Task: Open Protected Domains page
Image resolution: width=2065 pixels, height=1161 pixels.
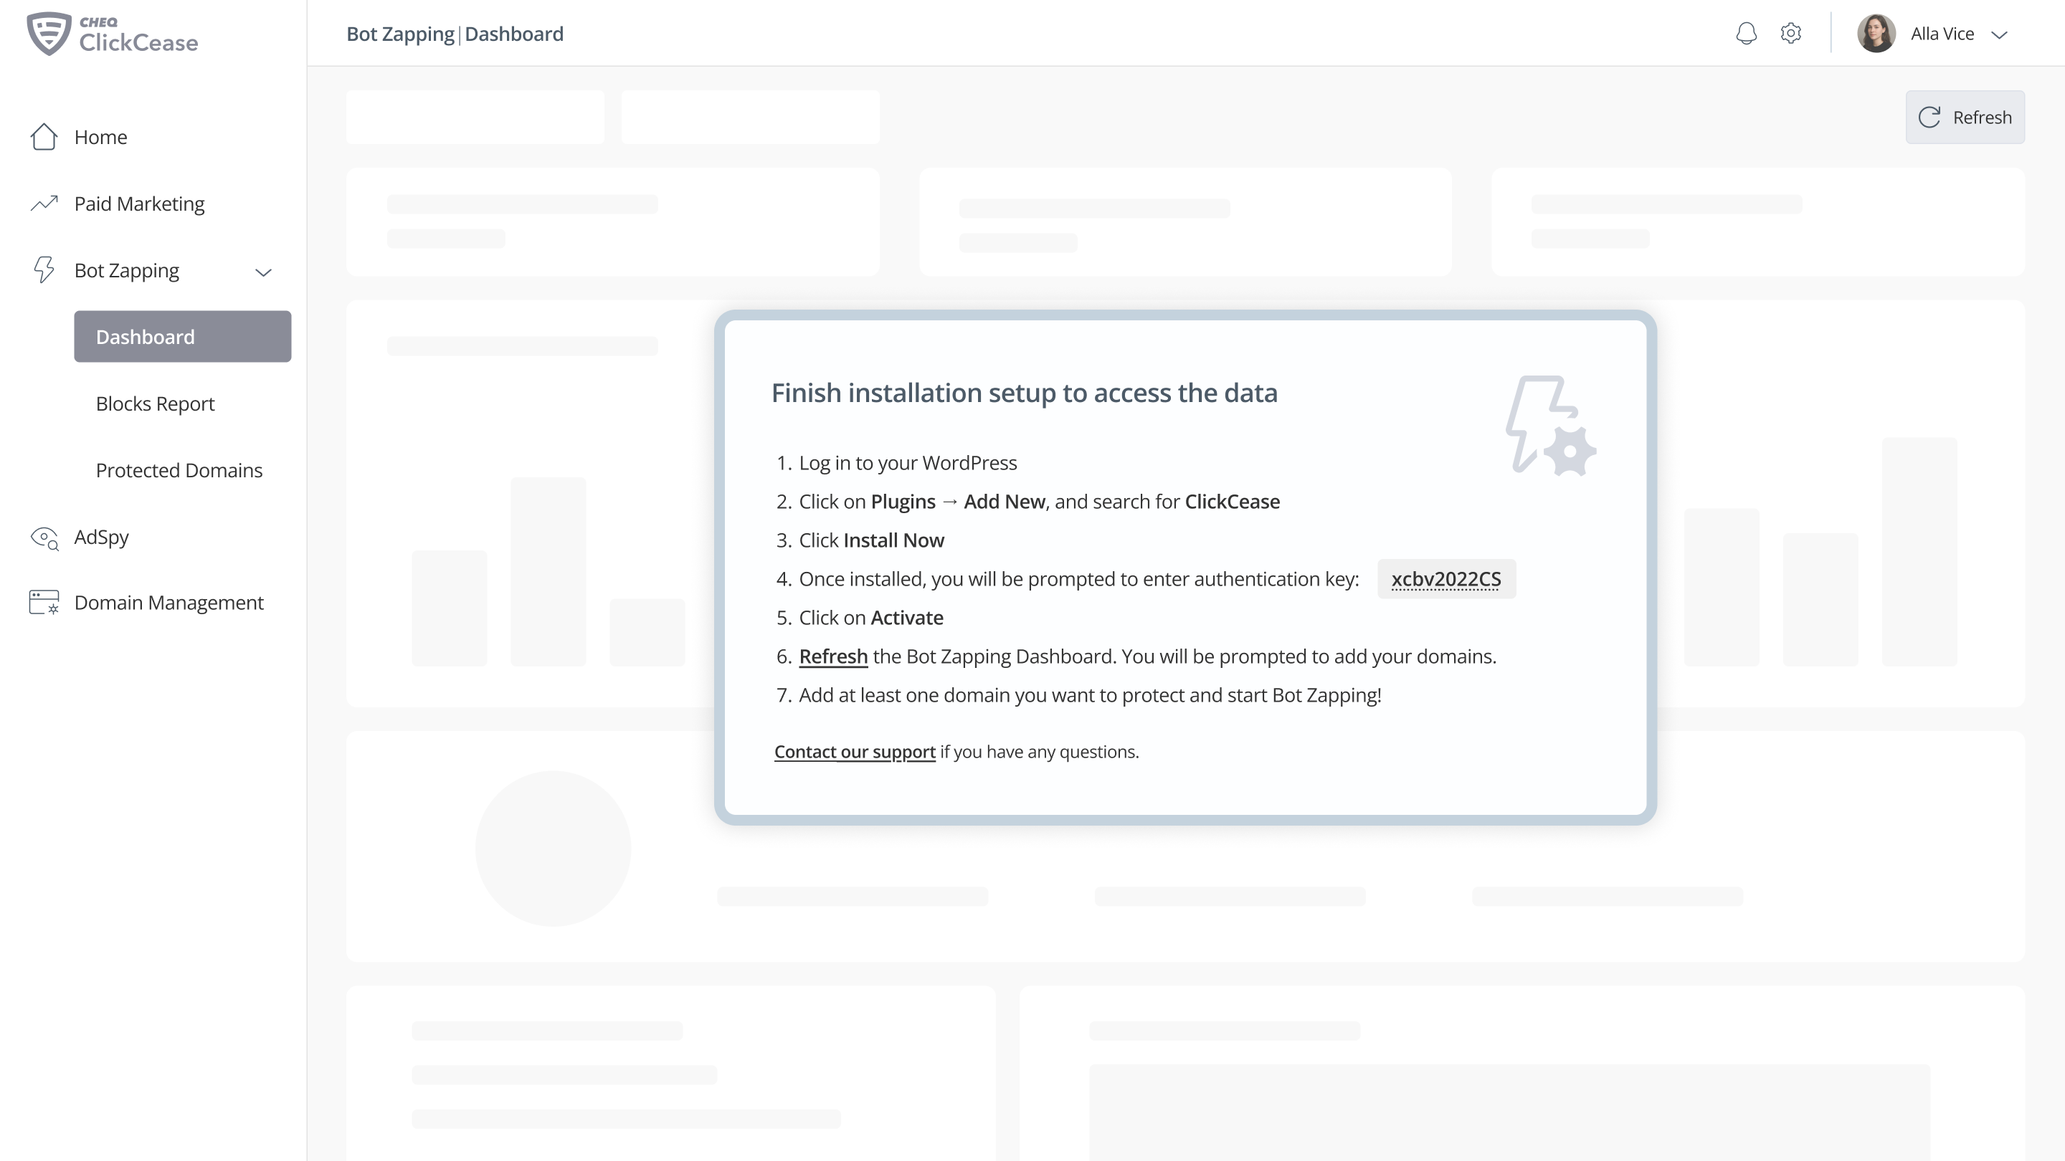Action: pos(179,469)
